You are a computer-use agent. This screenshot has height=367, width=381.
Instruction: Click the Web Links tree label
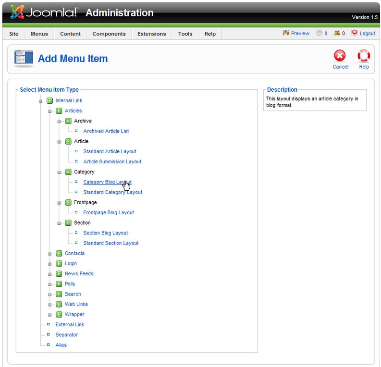pos(76,305)
